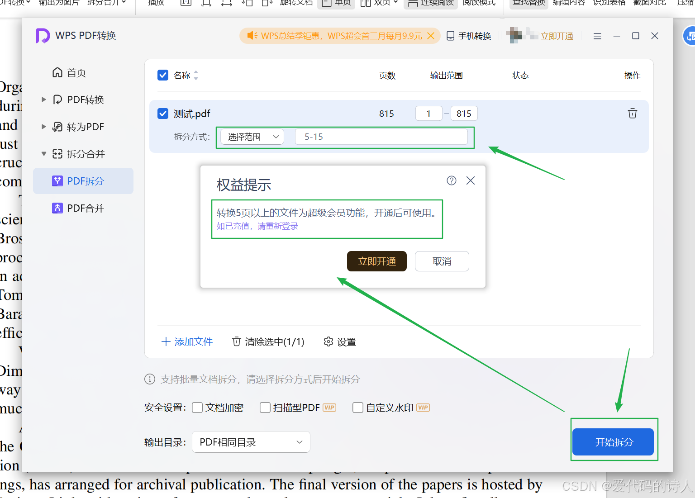The image size is (695, 498).
Task: Click the help icon in 权益提示 dialog
Action: pos(452,180)
